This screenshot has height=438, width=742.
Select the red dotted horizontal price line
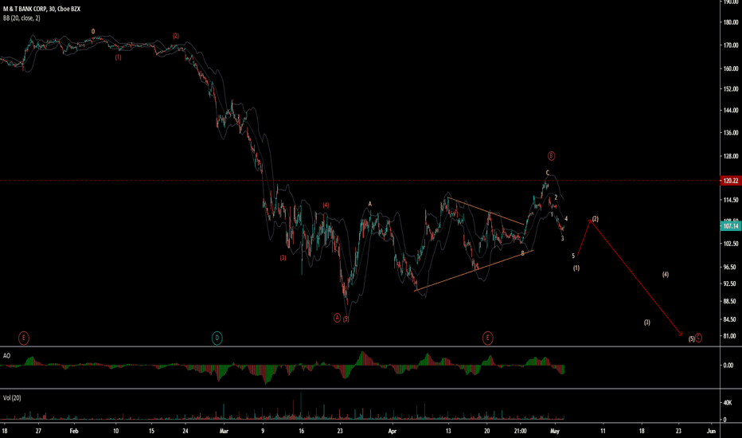pos(360,181)
